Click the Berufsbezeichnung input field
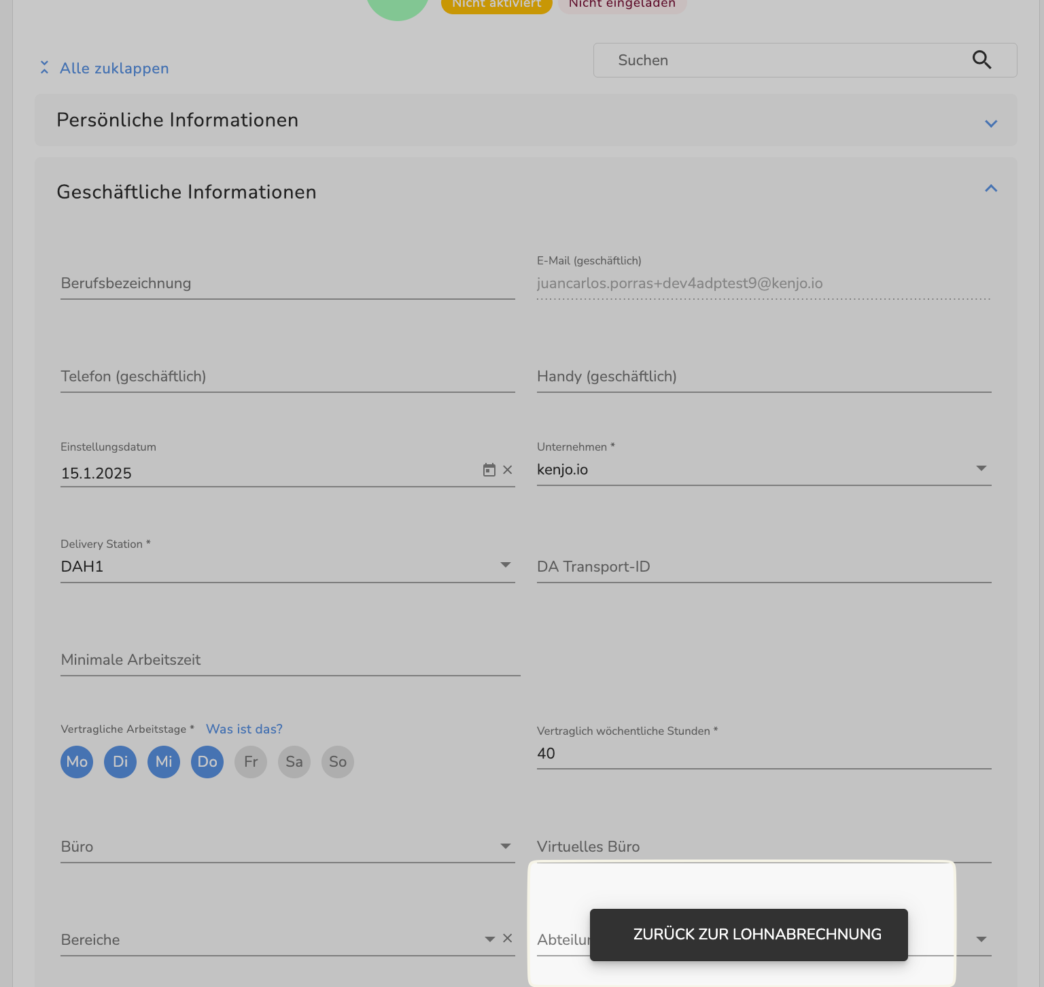 [x=288, y=283]
